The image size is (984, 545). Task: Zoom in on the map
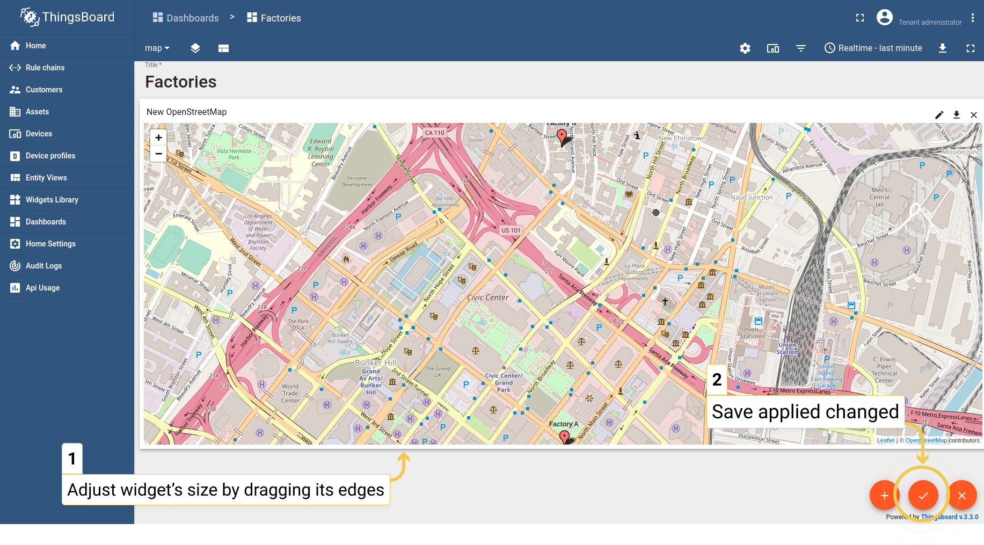pos(158,137)
